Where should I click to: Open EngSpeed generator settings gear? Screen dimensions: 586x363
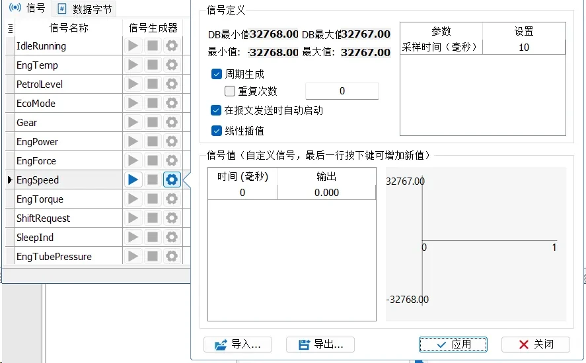coord(172,180)
